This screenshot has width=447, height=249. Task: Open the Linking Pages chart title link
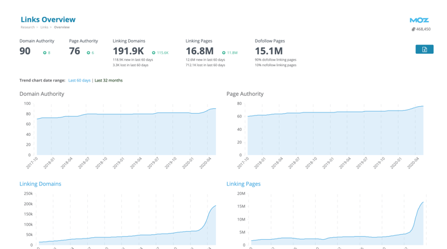(243, 184)
